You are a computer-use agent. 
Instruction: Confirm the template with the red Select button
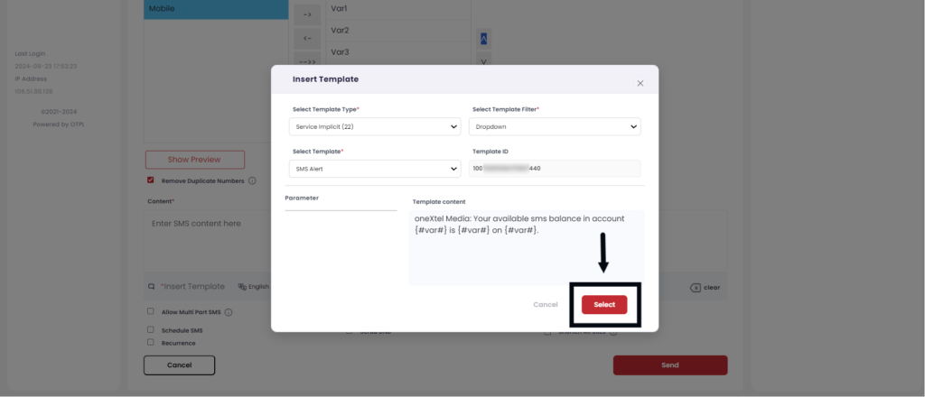pos(604,305)
